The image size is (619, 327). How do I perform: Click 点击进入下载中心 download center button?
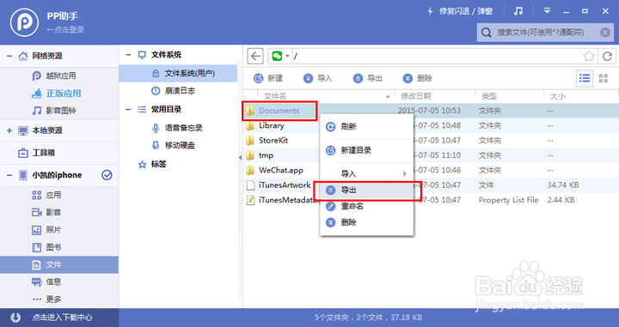pos(59,318)
